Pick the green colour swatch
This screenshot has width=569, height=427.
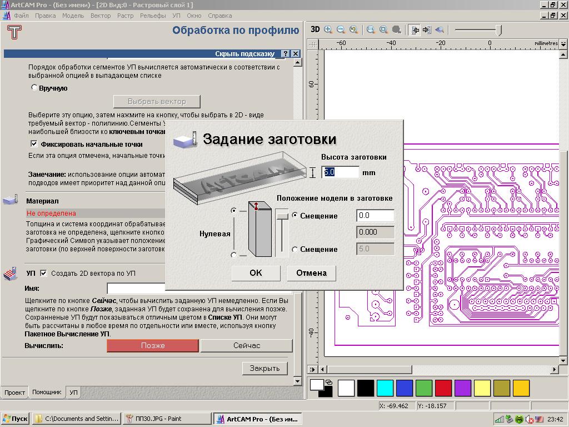pyautogui.click(x=424, y=388)
